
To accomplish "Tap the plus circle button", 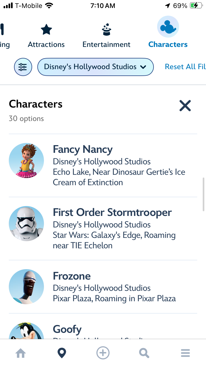I will pyautogui.click(x=103, y=353).
